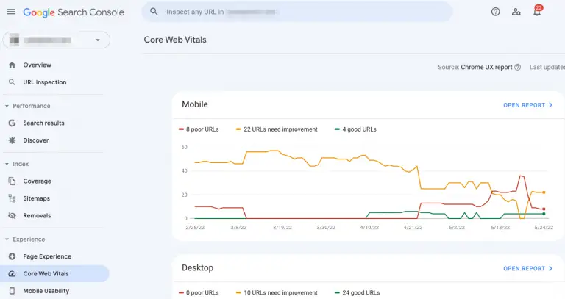Open the hamburger main menu
The image size is (565, 299).
point(11,12)
